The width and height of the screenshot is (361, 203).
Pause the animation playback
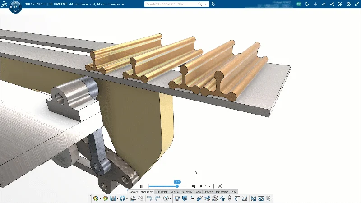(141, 186)
